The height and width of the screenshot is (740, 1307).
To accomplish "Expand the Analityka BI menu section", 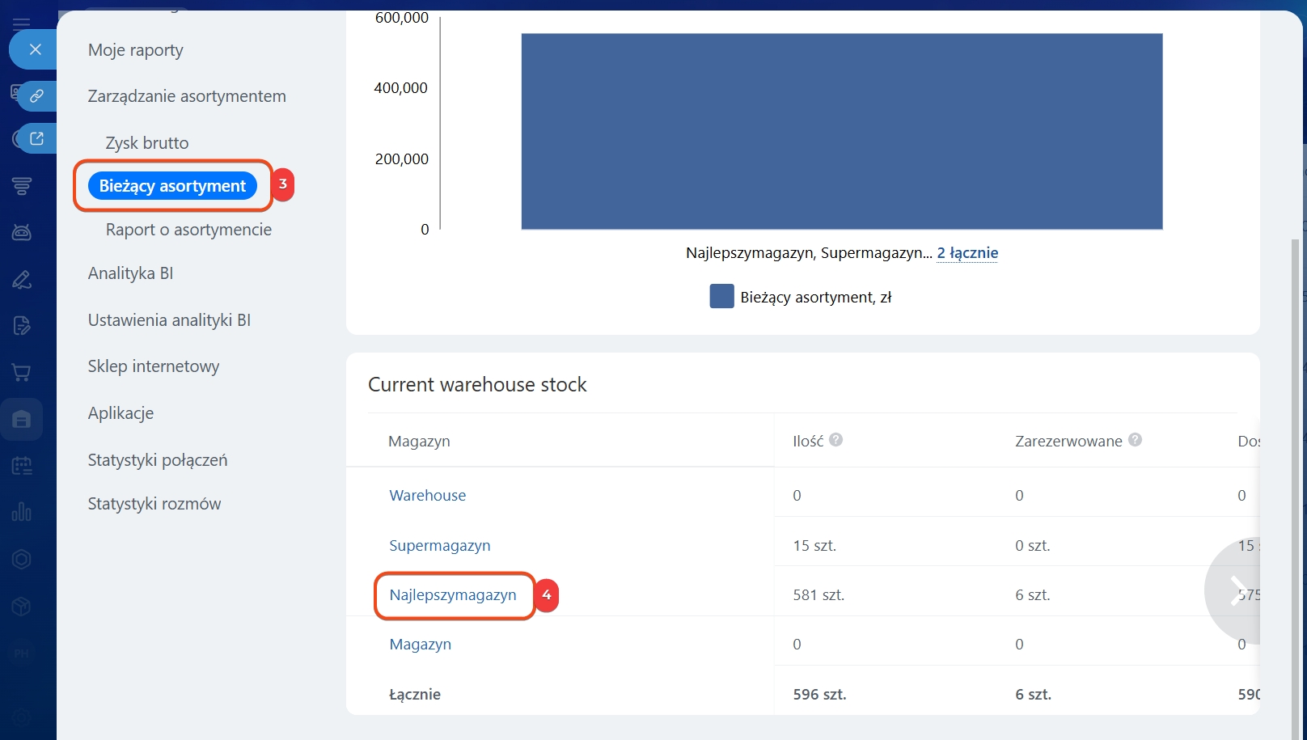I will pyautogui.click(x=130, y=273).
